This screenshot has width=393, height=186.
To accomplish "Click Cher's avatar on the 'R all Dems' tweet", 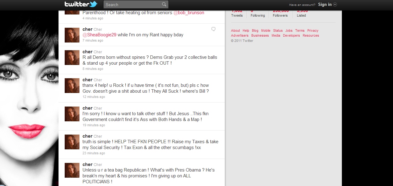I will (72, 57).
